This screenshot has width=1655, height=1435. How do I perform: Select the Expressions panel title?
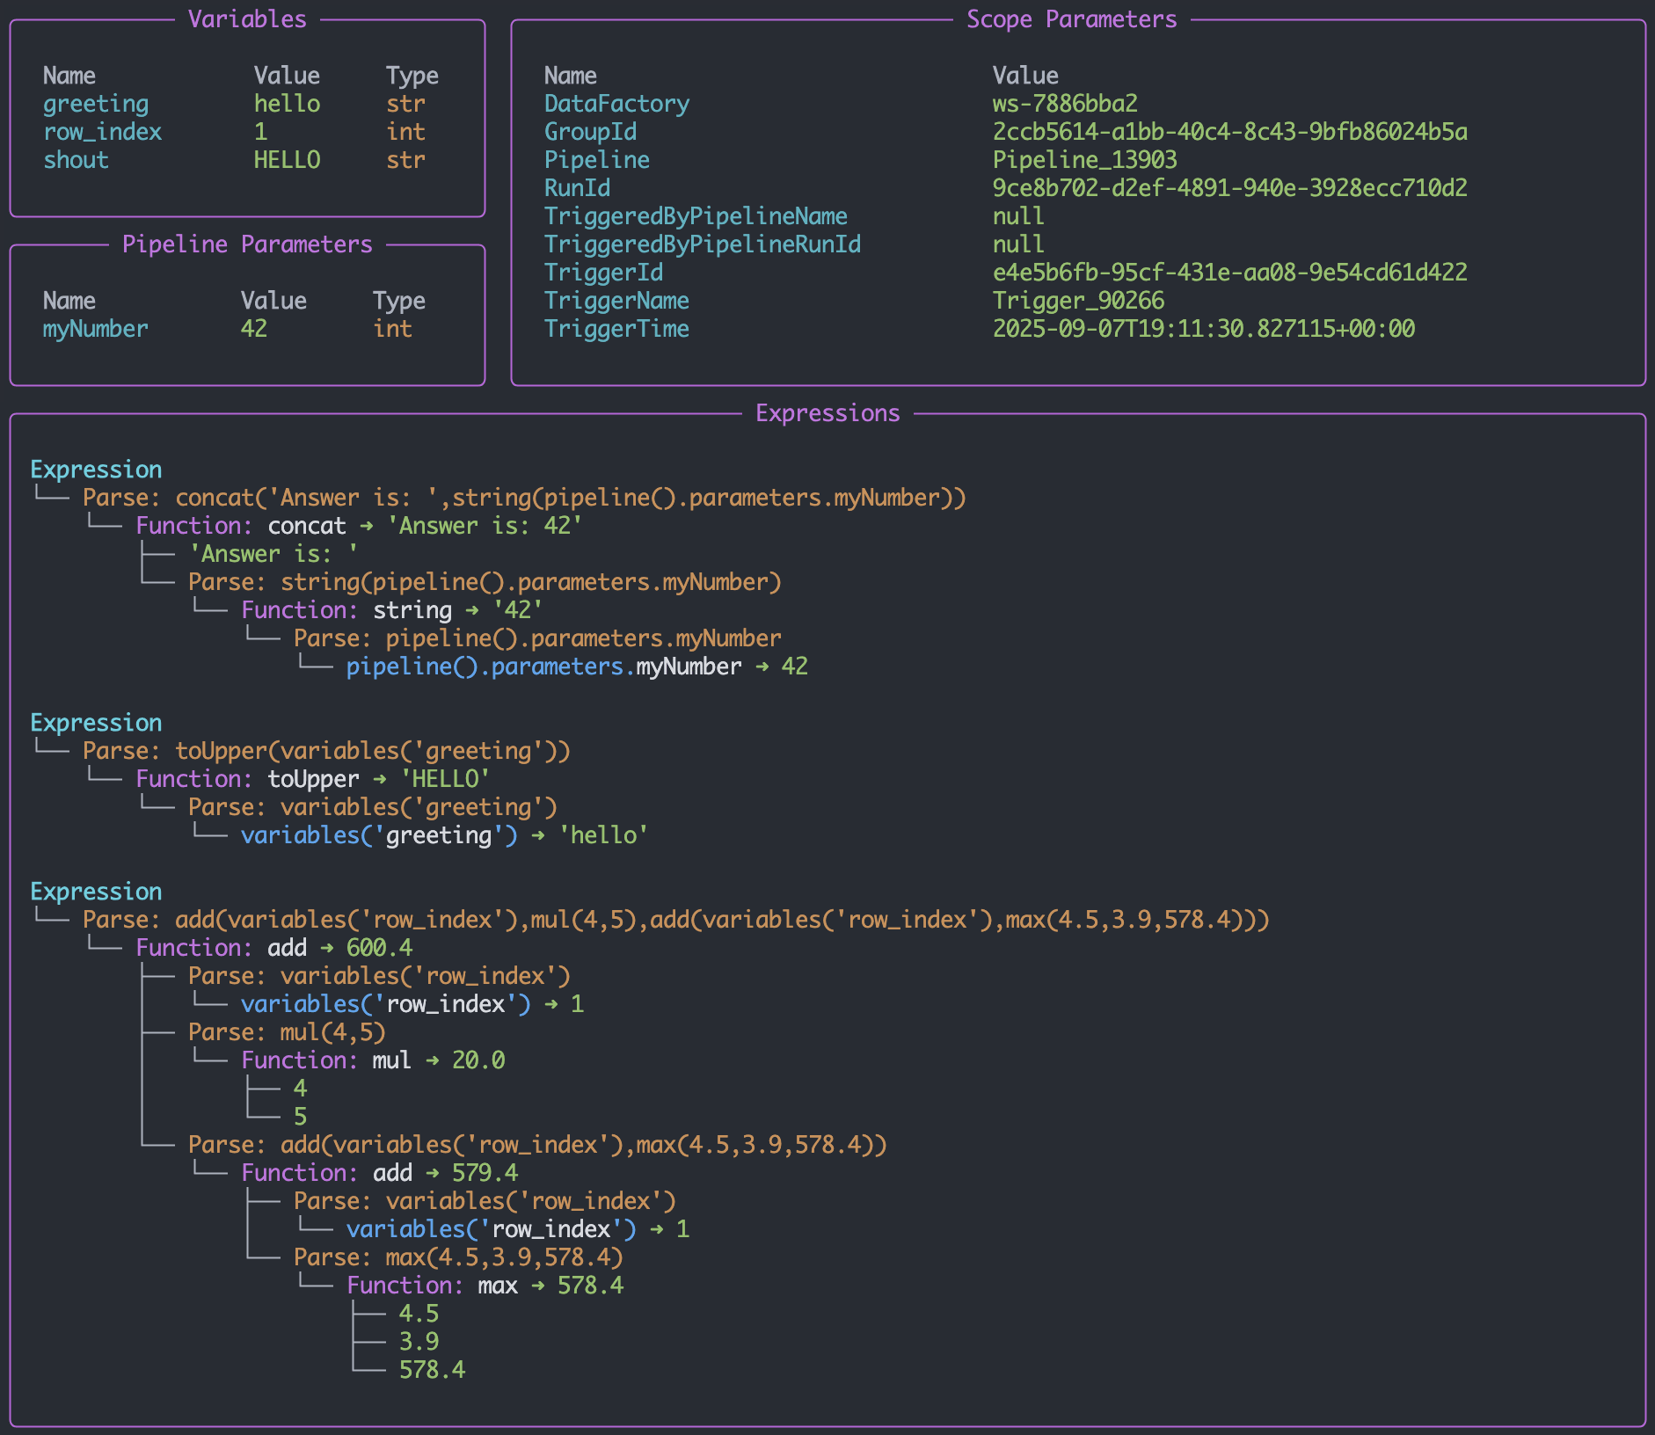[827, 412]
